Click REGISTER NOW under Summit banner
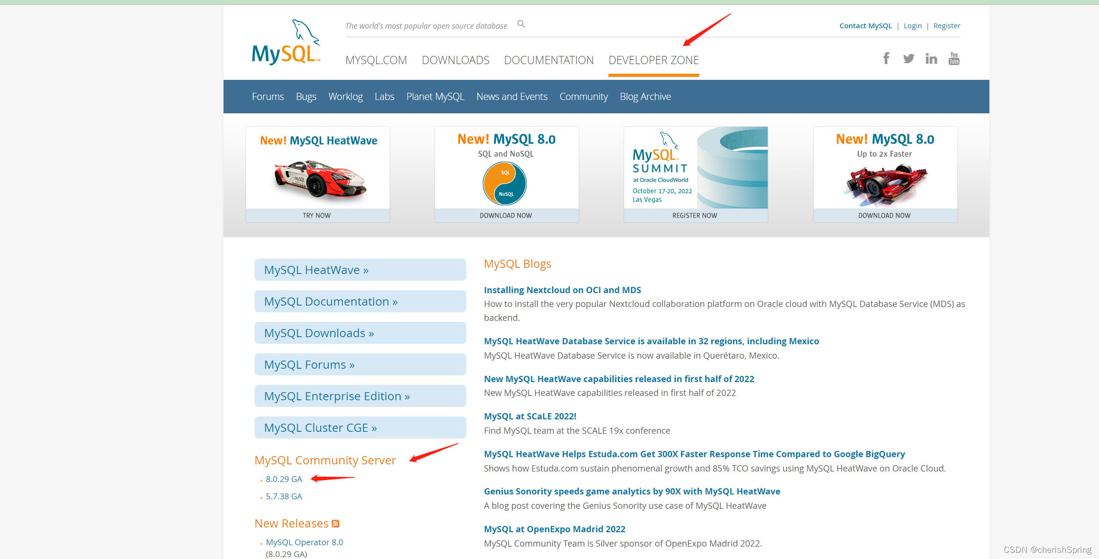Image resolution: width=1099 pixels, height=559 pixels. tap(695, 216)
